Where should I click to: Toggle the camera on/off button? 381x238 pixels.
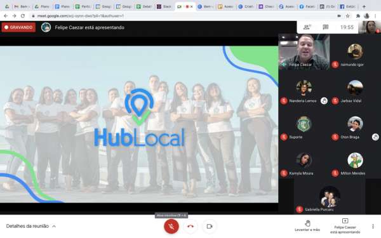(210, 227)
